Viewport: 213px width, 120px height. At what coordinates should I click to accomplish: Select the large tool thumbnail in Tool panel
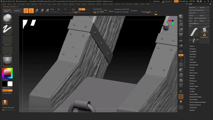coord(194,33)
